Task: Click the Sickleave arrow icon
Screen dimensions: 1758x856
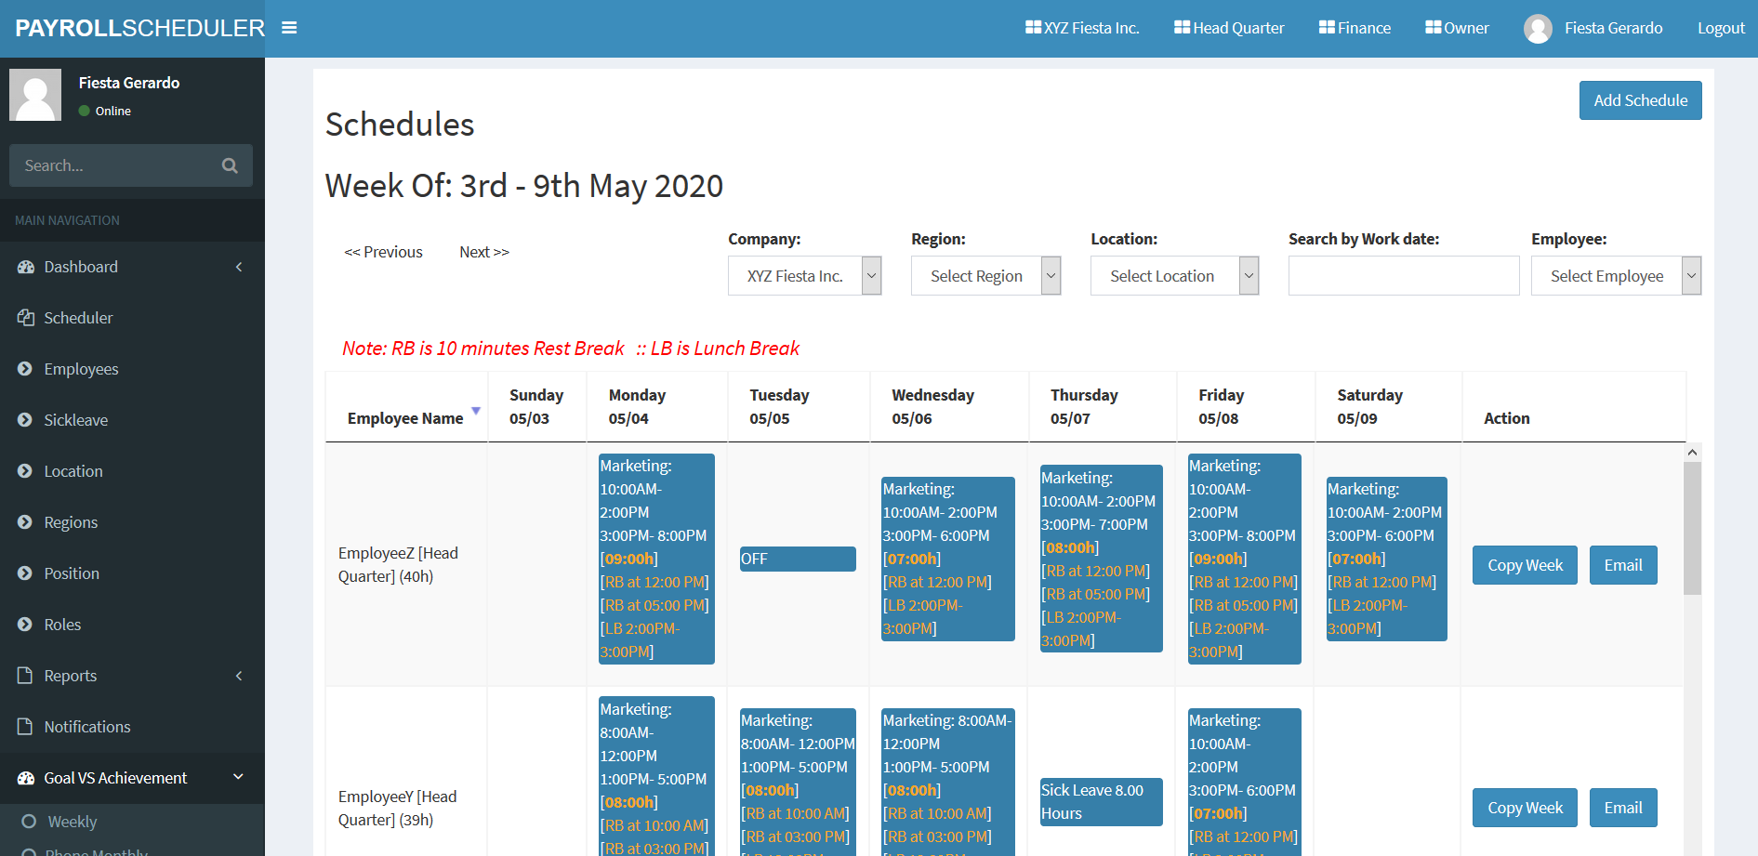Action: pyautogui.click(x=25, y=420)
